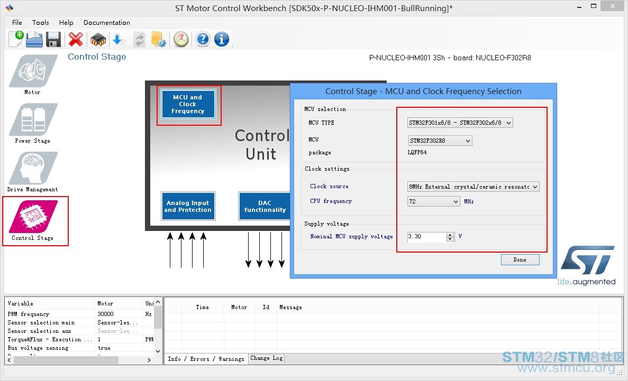Click the chip generation toolbar icon
Viewport: 628px width, 381px height.
(98, 40)
